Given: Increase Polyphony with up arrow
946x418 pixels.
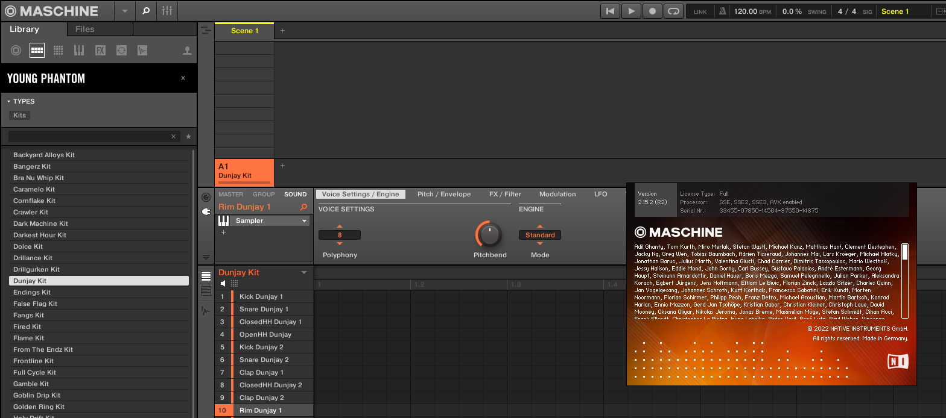Looking at the screenshot, I should [340, 227].
